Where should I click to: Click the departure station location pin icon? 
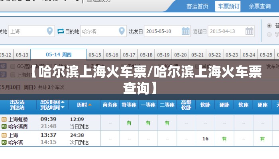point(50,31)
